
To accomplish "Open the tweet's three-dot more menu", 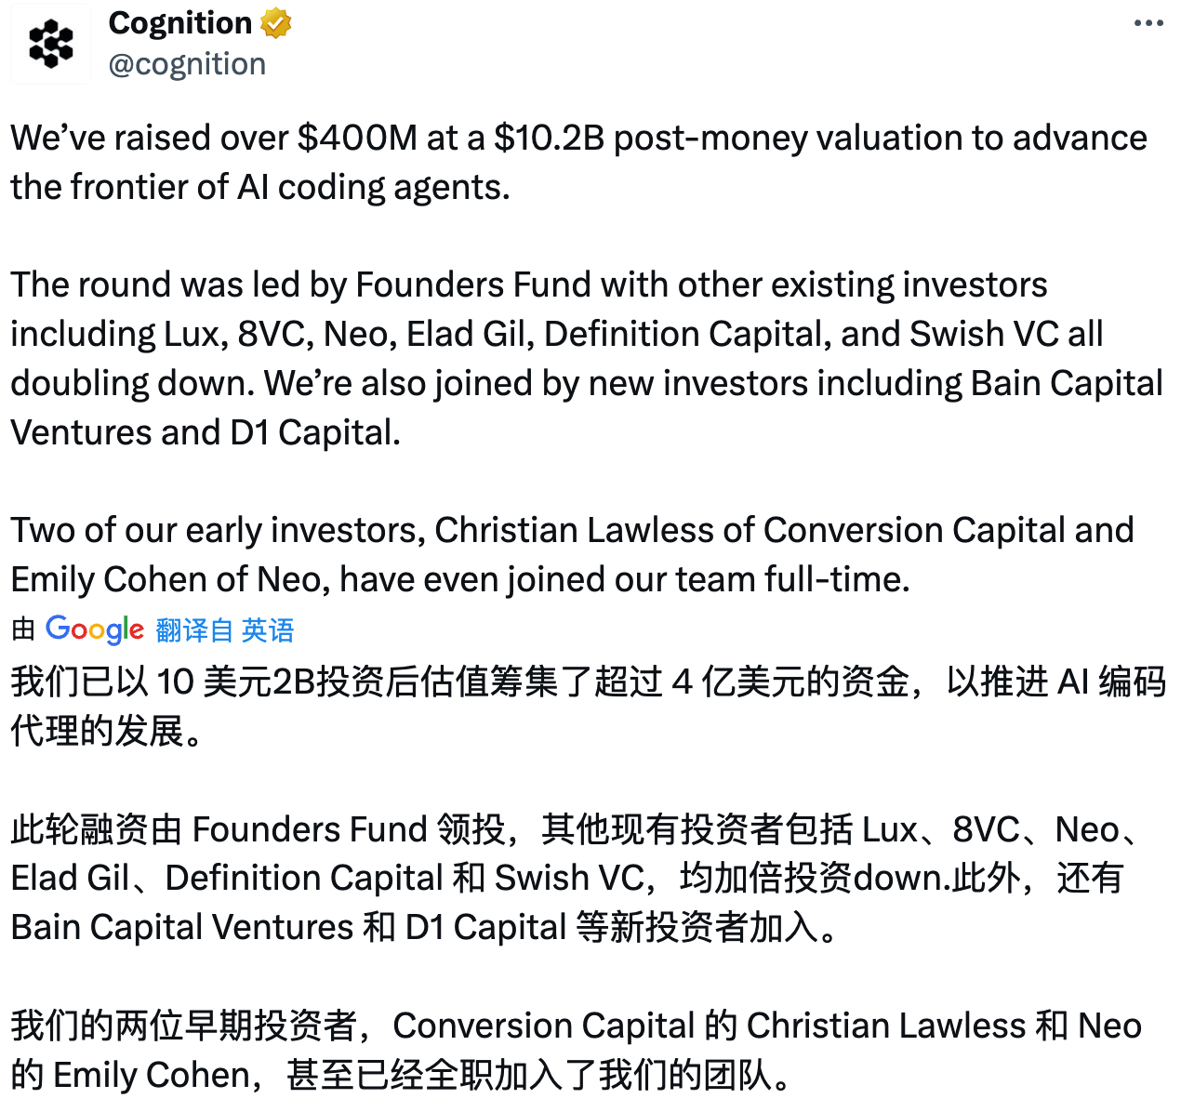I will coord(1148,23).
